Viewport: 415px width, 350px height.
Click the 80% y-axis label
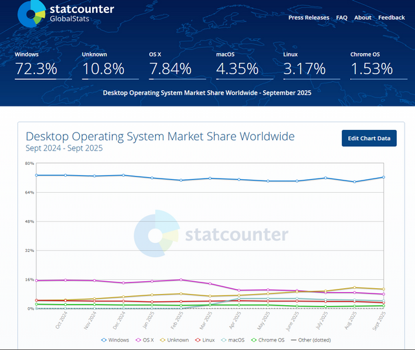[30, 163]
